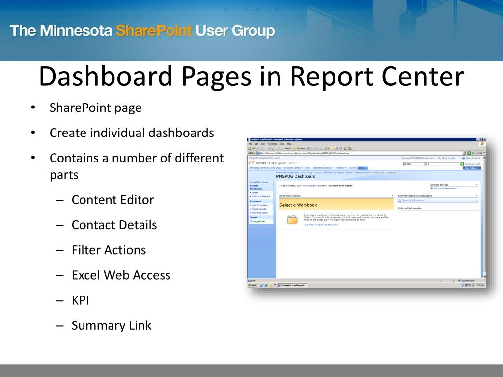This screenshot has width=503, height=377.
Task: Click the green Go arrow button
Action: point(469,153)
